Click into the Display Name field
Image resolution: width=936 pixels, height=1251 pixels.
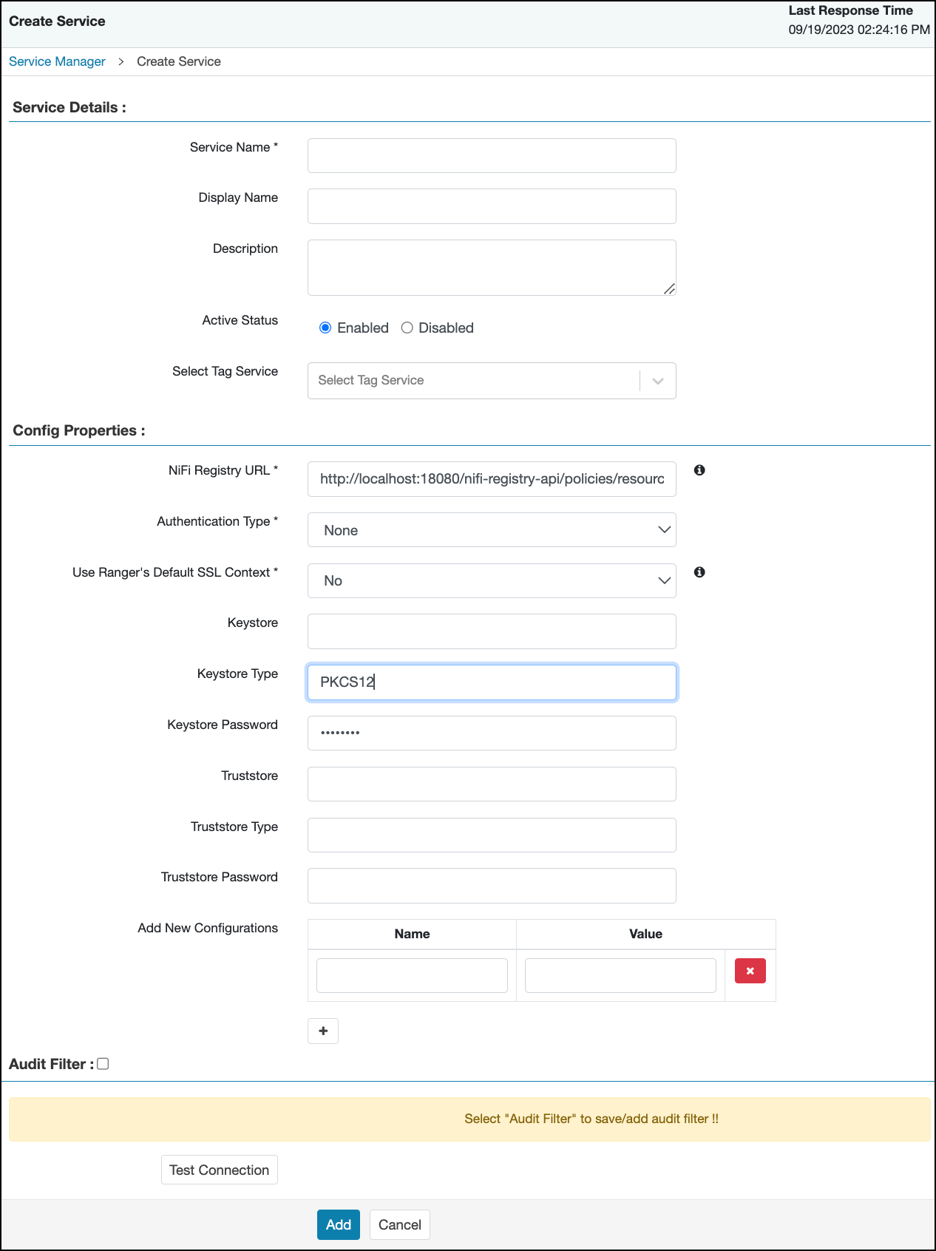click(491, 206)
